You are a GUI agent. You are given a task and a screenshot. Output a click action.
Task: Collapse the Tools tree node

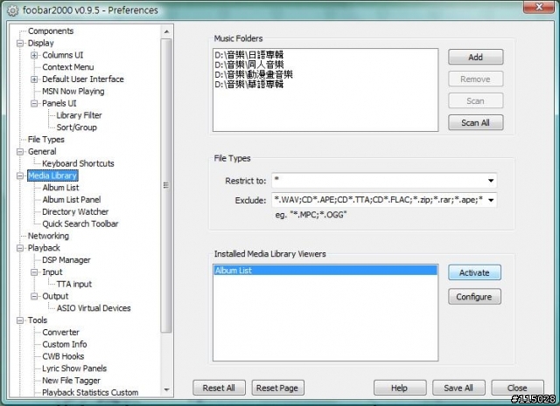20,320
